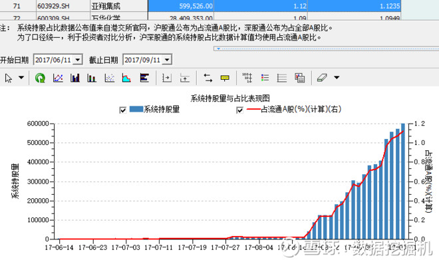
Task: Click the red line legend swatch
Action: click(x=253, y=109)
